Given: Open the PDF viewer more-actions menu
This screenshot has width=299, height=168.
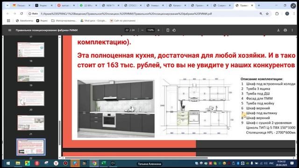Looking at the screenshot, I should tap(292, 30).
